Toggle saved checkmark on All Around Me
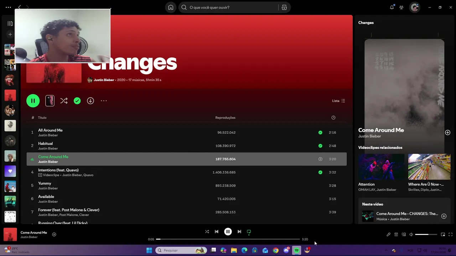 coord(320,133)
